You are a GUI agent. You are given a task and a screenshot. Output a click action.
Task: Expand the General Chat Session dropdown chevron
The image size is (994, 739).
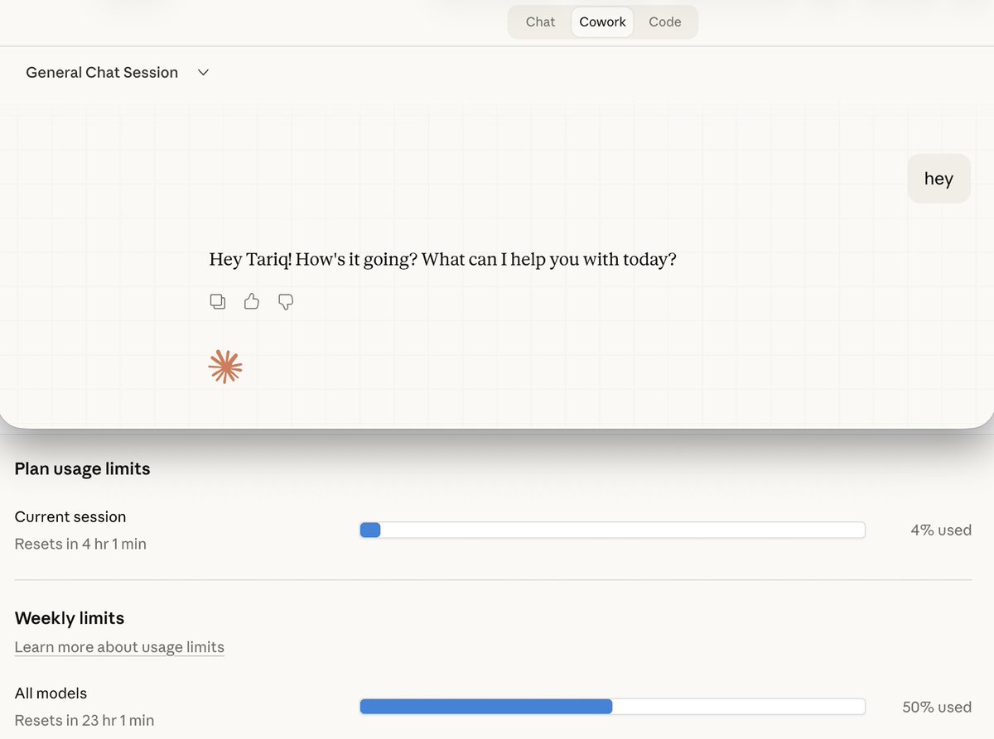click(x=203, y=73)
